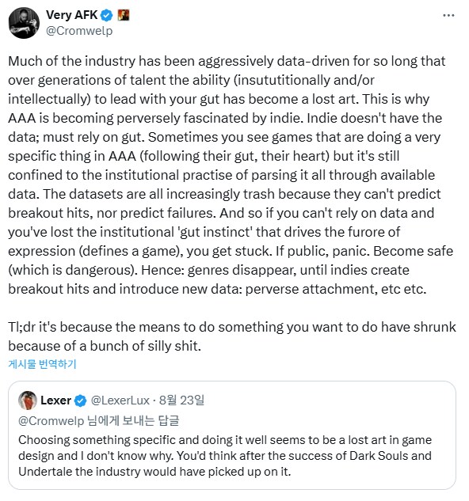
Task: Click the Tl;dr summary paragraph
Action: tap(232, 336)
